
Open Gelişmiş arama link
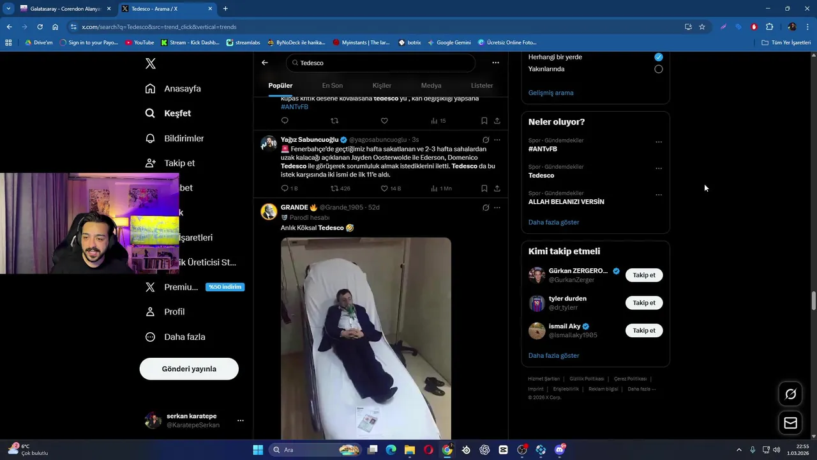point(551,93)
